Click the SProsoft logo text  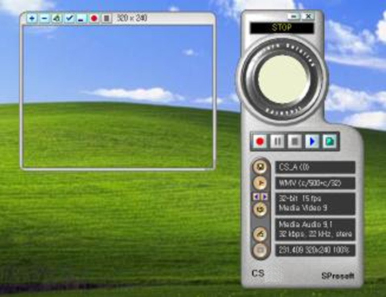point(338,276)
